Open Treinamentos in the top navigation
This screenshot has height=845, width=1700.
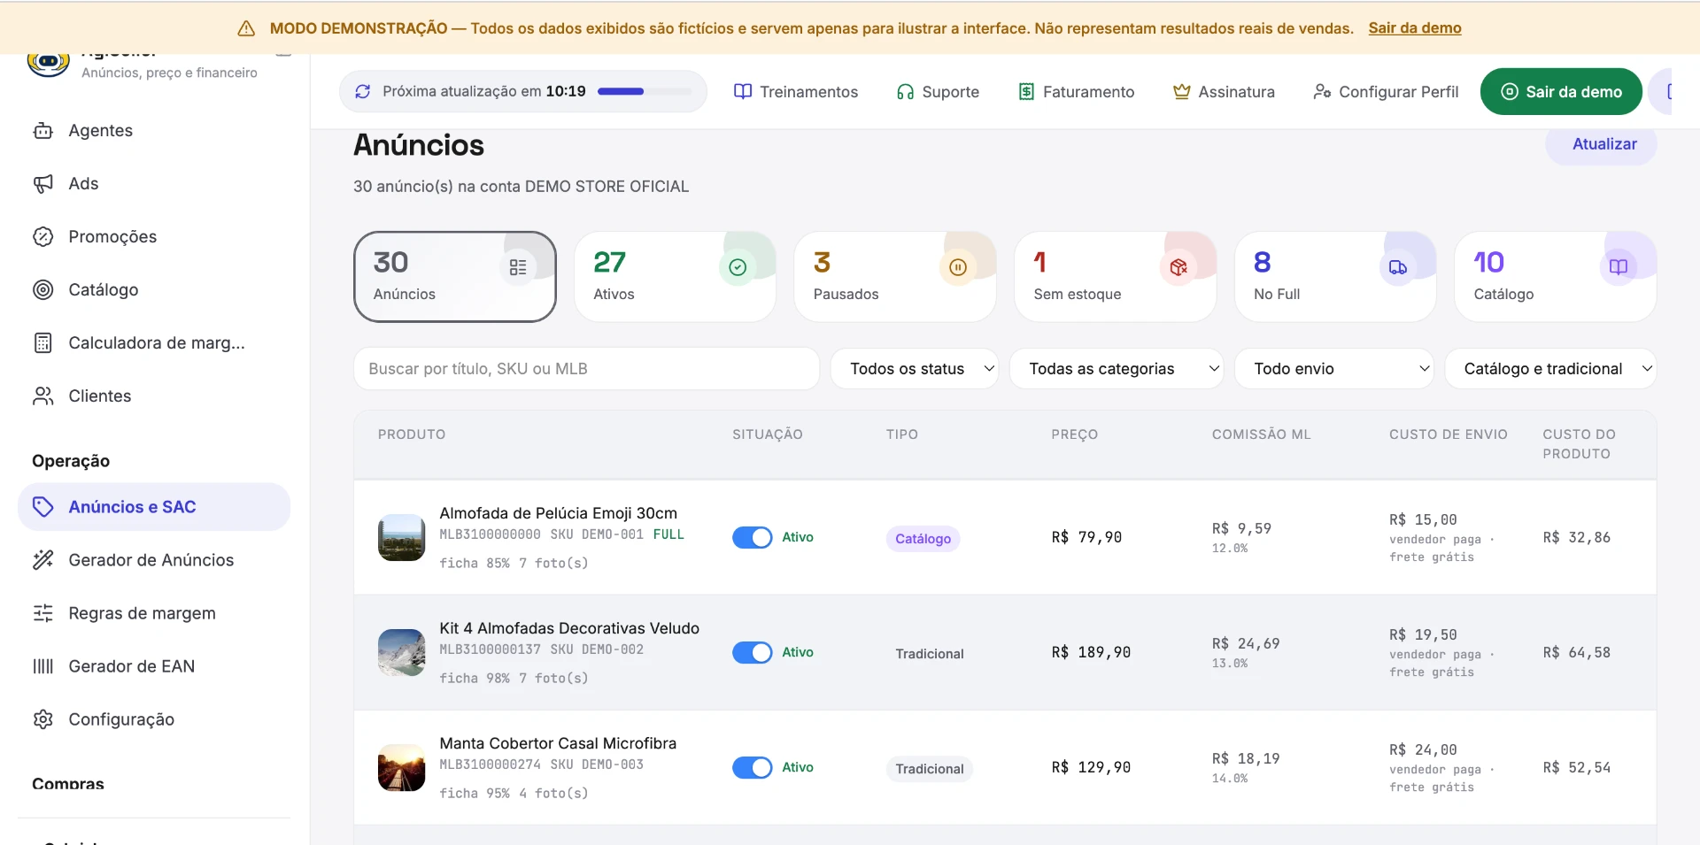tap(796, 92)
